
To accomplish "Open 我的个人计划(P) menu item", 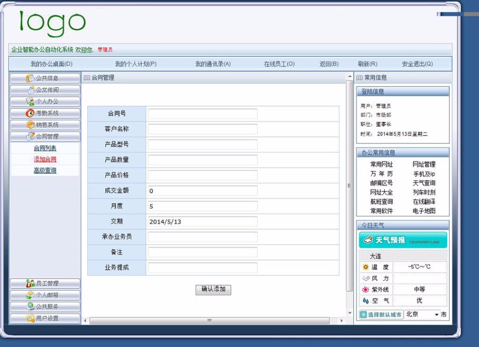I will pyautogui.click(x=136, y=64).
